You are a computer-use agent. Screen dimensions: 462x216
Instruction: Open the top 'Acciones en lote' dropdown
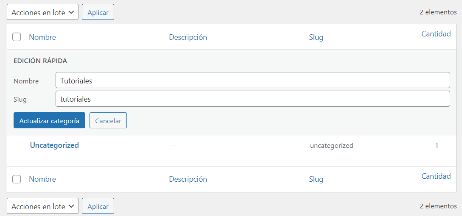pyautogui.click(x=42, y=12)
